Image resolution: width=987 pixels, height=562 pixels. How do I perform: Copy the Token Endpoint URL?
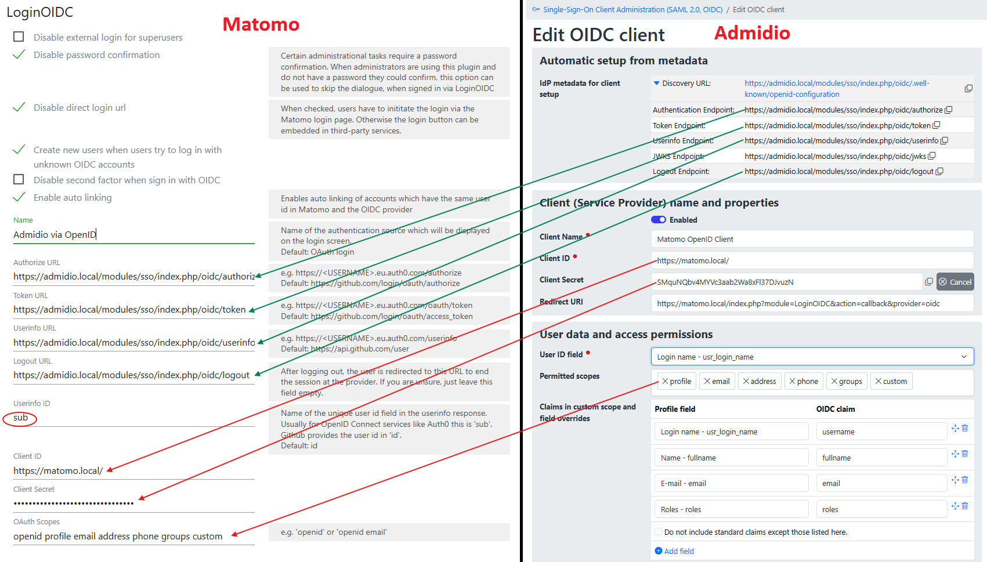pyautogui.click(x=937, y=125)
